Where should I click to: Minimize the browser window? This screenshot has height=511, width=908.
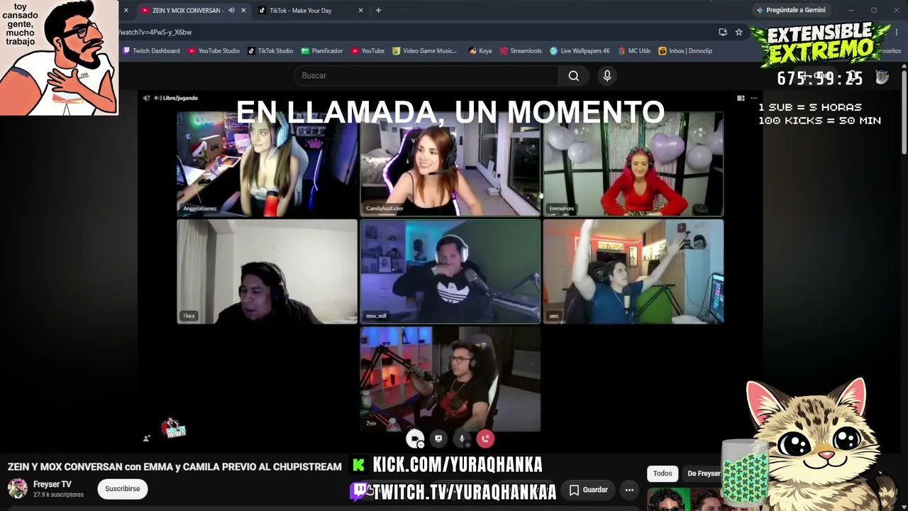(851, 10)
